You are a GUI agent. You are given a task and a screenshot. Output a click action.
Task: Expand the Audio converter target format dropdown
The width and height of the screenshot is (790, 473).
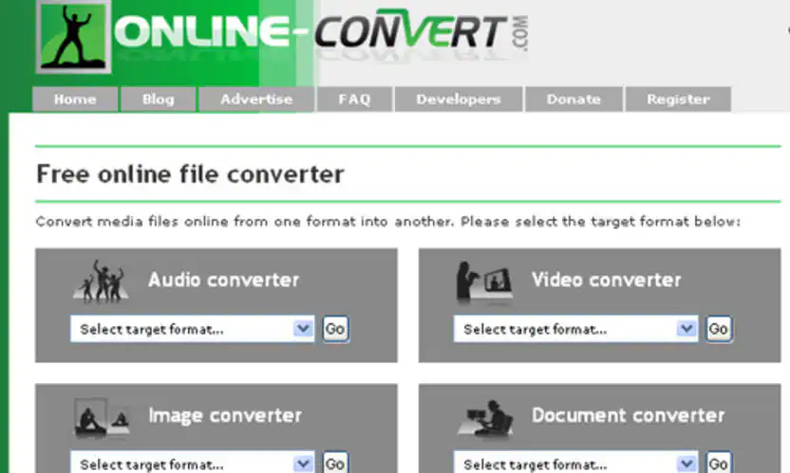tap(193, 329)
